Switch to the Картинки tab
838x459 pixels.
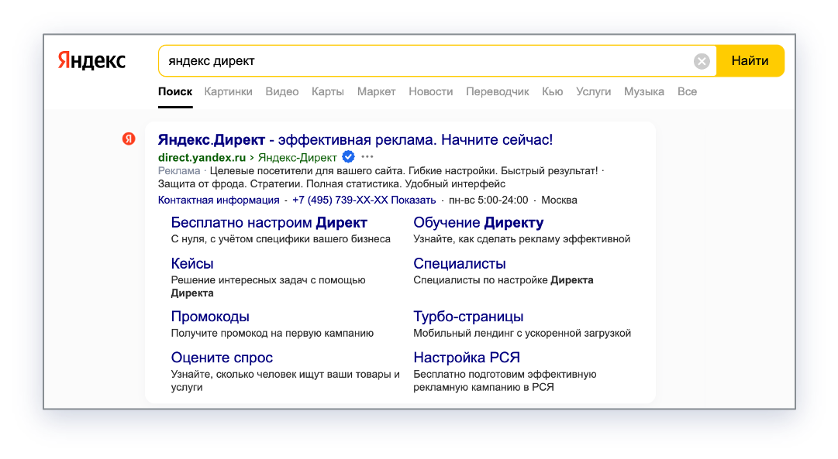(228, 91)
